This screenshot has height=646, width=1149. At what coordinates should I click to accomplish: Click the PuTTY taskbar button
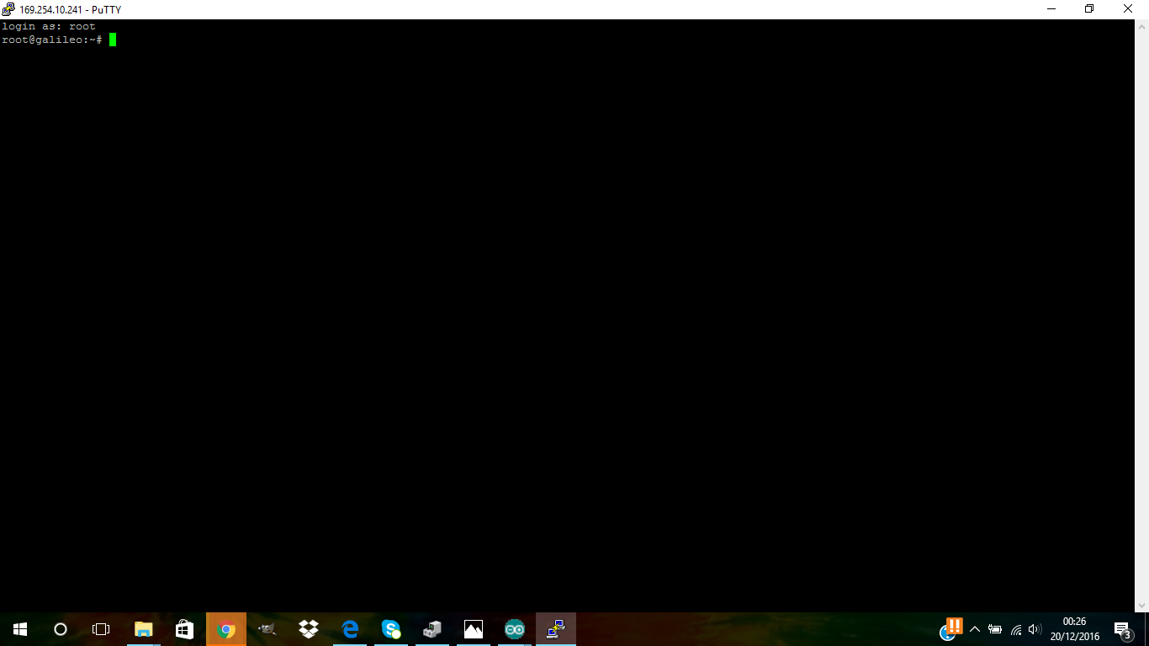(556, 629)
